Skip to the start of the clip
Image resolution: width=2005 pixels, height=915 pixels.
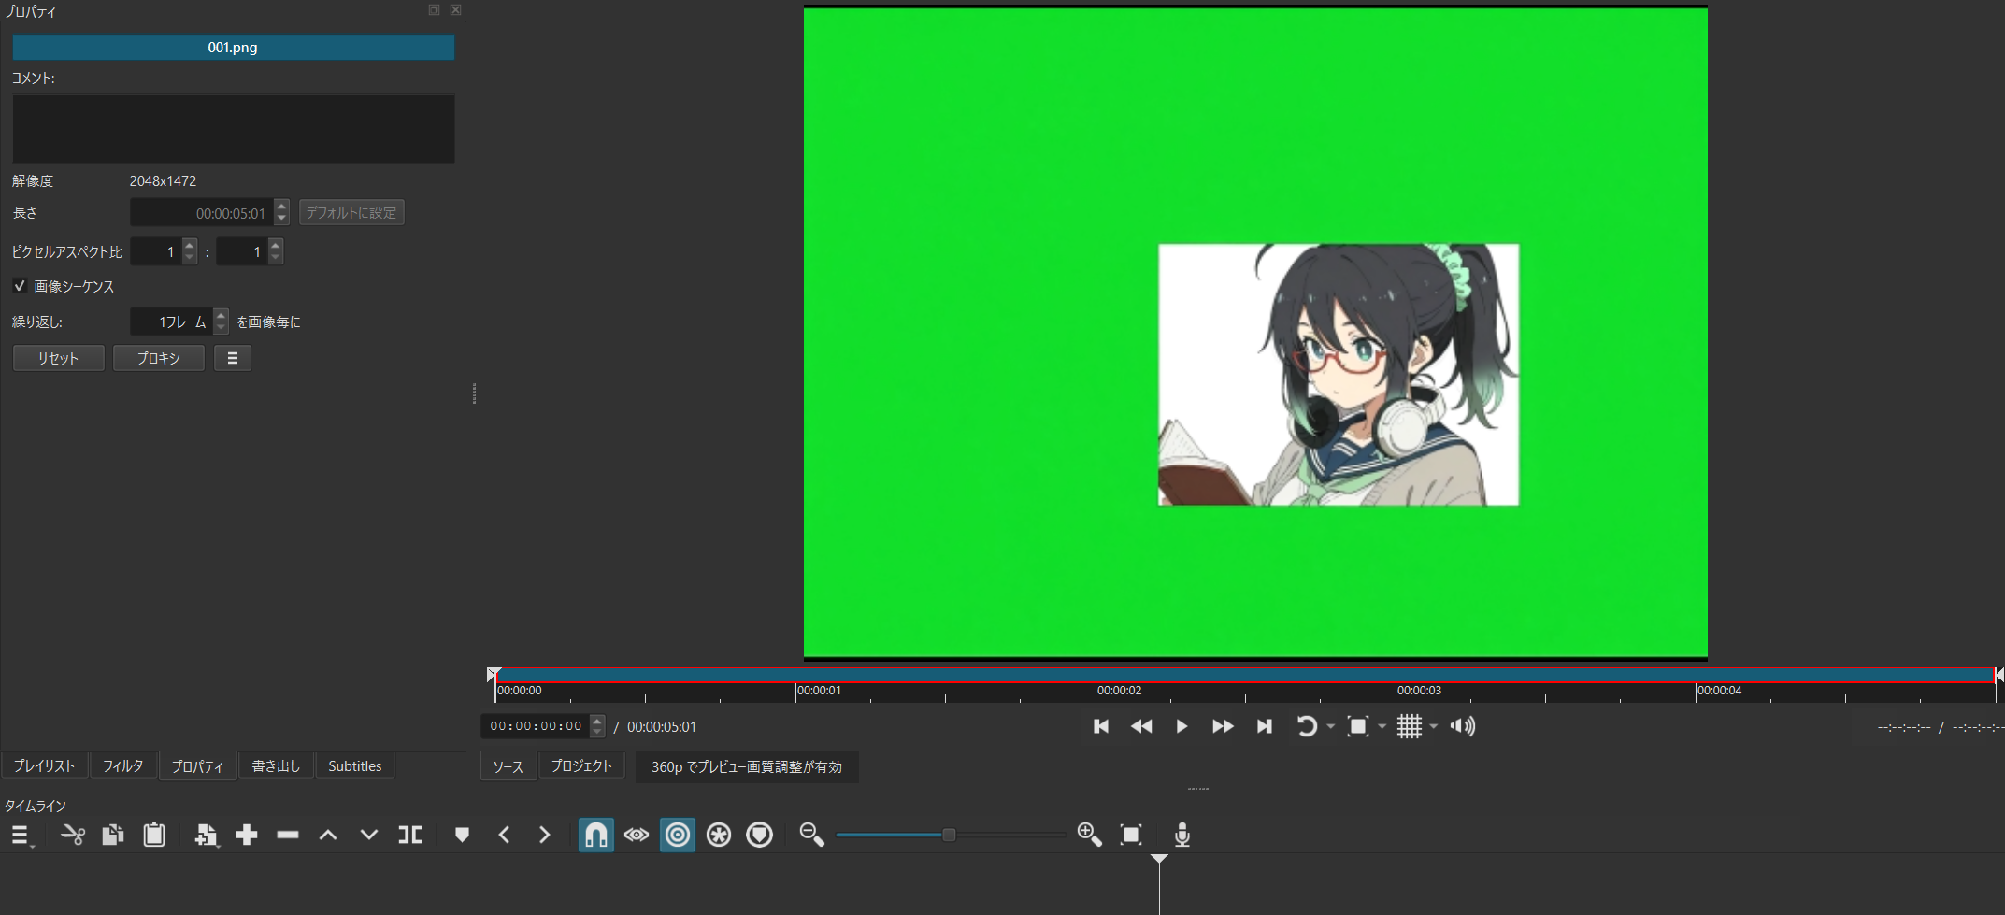coord(1101,726)
